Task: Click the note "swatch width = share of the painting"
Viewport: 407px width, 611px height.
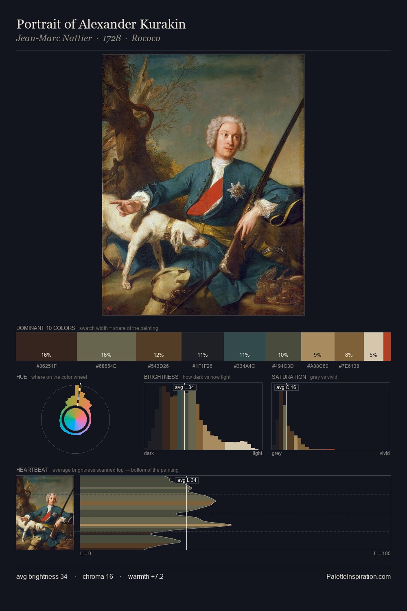Action: tap(119, 328)
